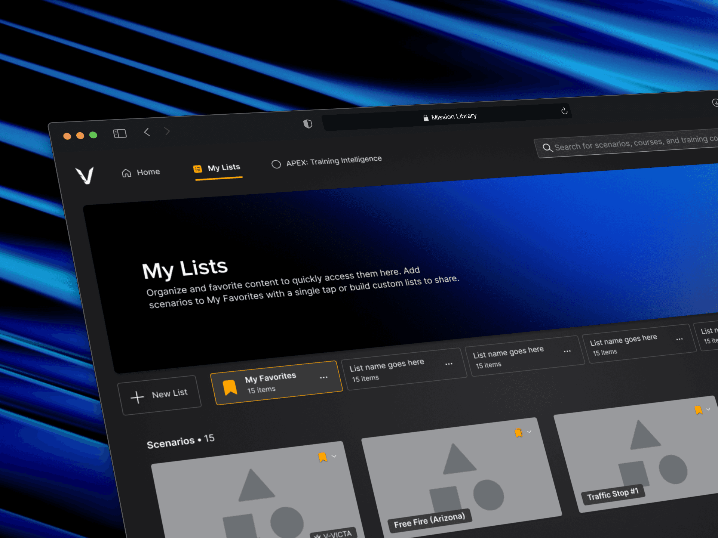Click the APEX circle icon
The height and width of the screenshot is (538, 718).
276,164
